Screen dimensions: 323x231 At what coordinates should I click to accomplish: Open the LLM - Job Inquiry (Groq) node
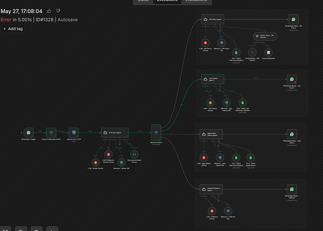coord(210,103)
